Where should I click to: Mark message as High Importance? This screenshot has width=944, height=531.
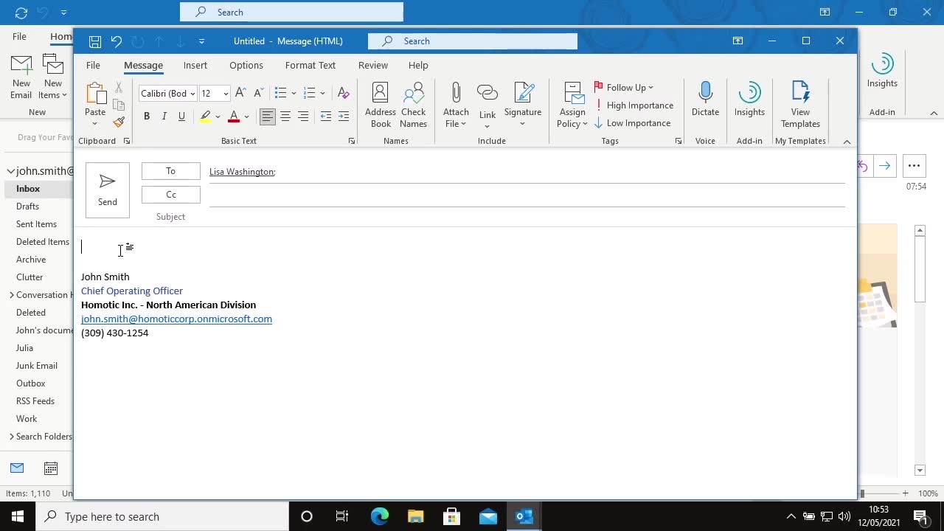point(634,105)
